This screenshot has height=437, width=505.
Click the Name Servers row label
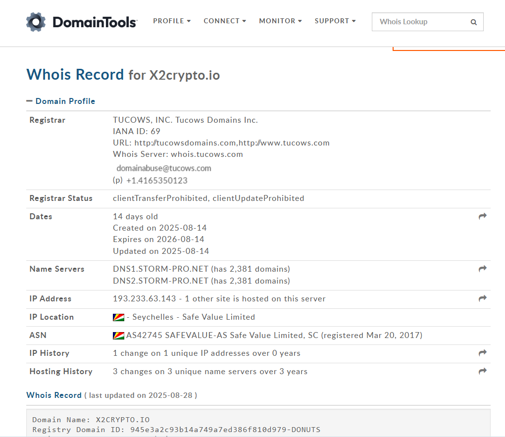click(x=56, y=269)
